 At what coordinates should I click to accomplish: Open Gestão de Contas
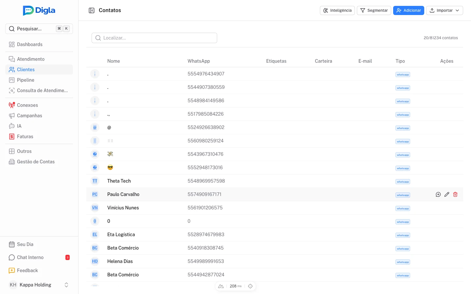click(x=39, y=162)
